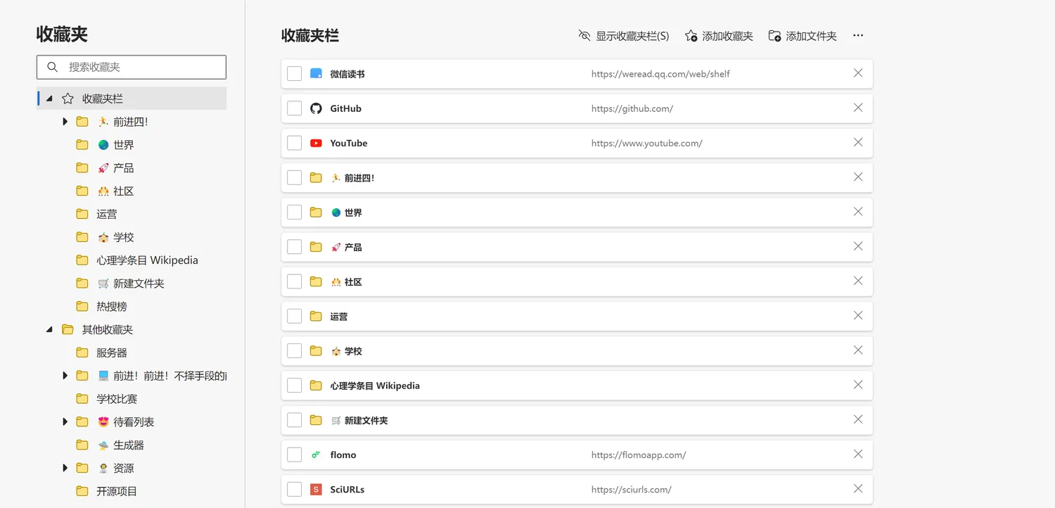Remove the GitHub bookmark with its X

857,108
